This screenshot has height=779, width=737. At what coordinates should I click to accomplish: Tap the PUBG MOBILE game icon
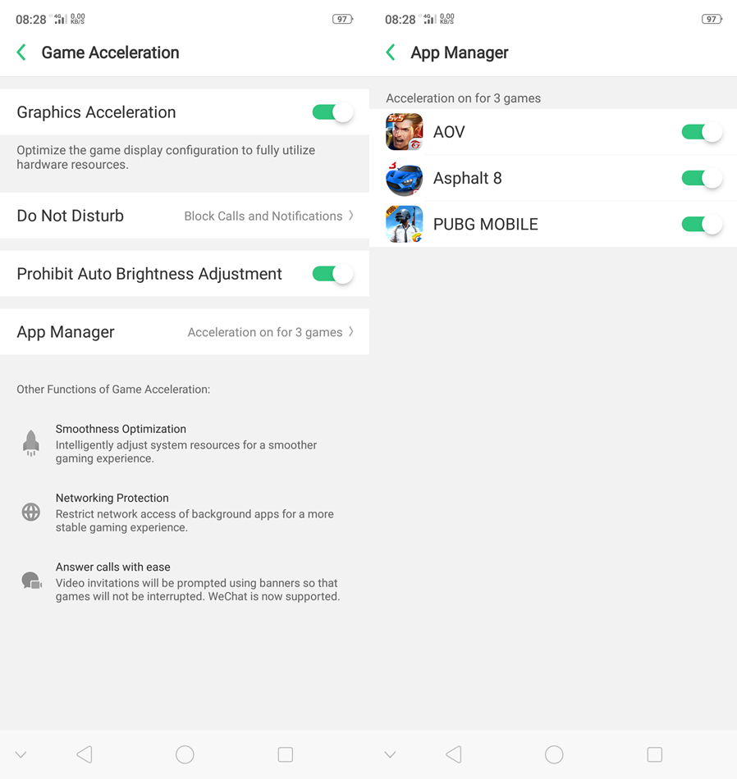pos(405,224)
